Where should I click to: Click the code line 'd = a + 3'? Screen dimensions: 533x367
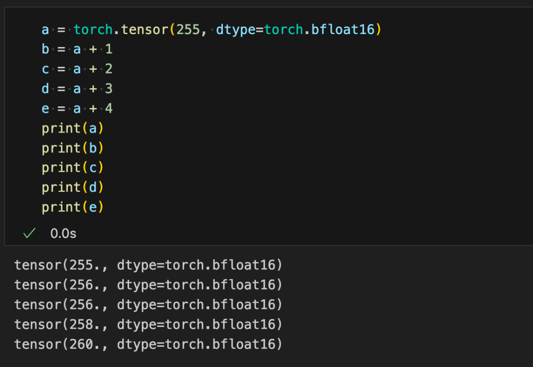pyautogui.click(x=77, y=89)
